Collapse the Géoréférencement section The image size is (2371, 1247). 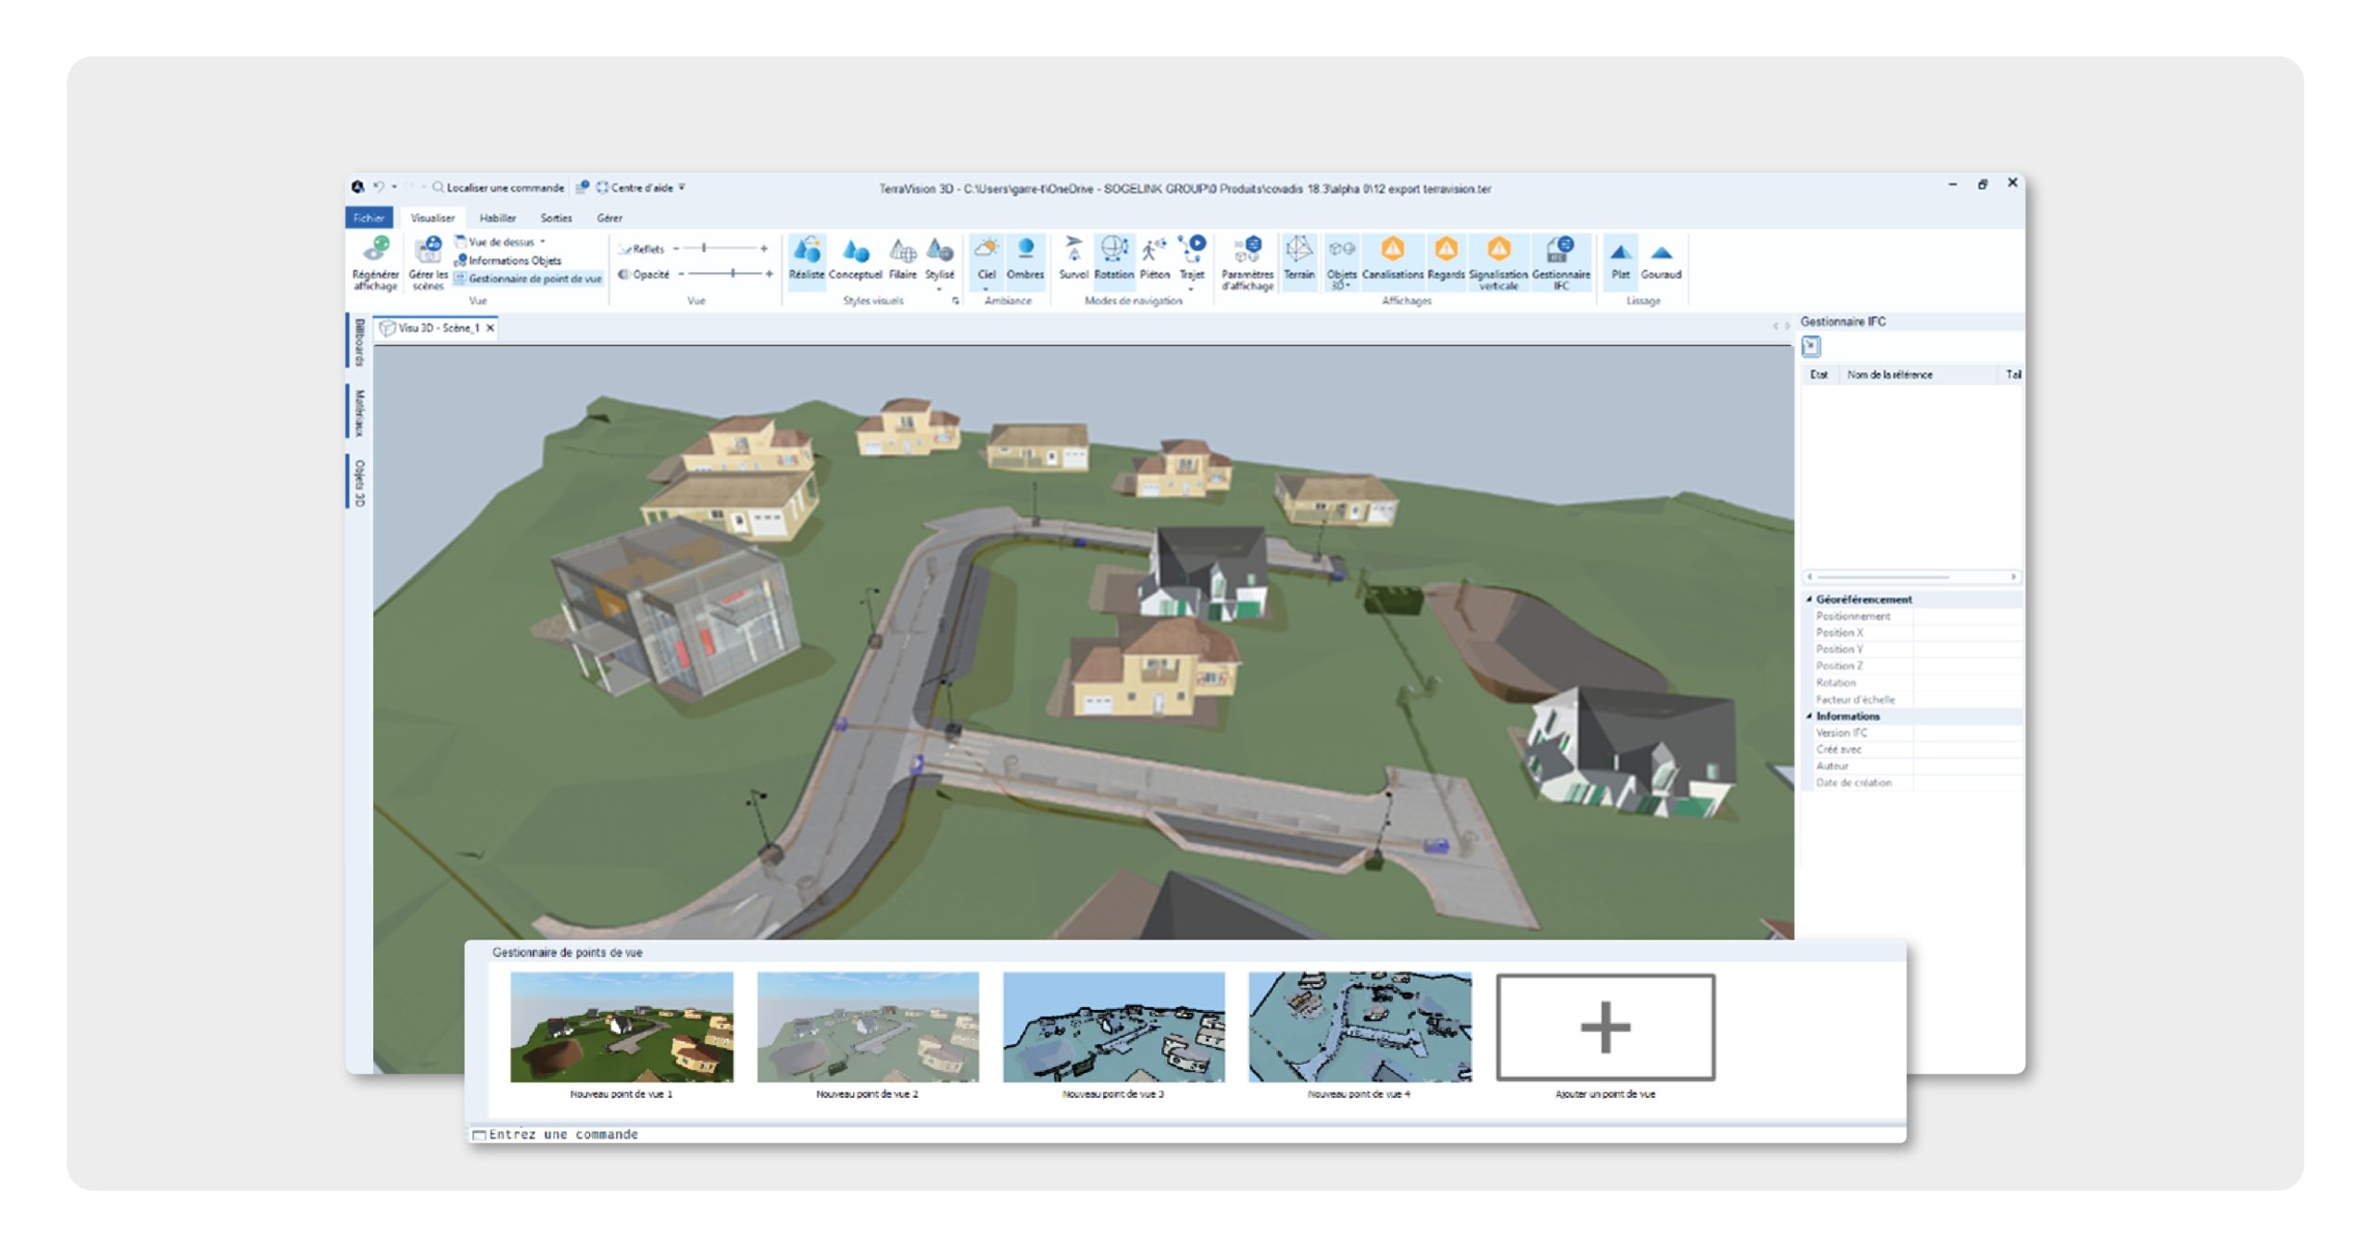tap(1809, 599)
